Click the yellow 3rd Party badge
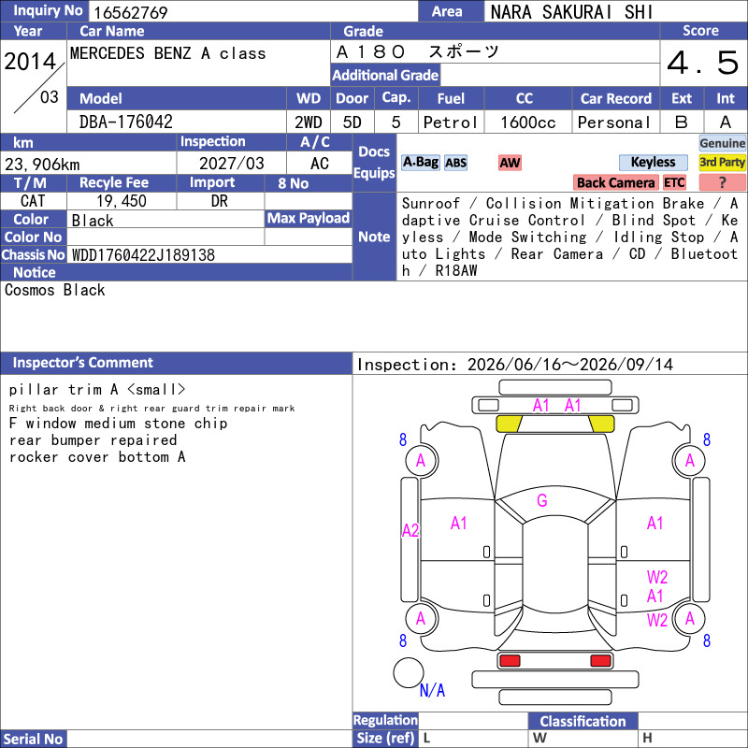This screenshot has height=748, width=748. click(722, 162)
